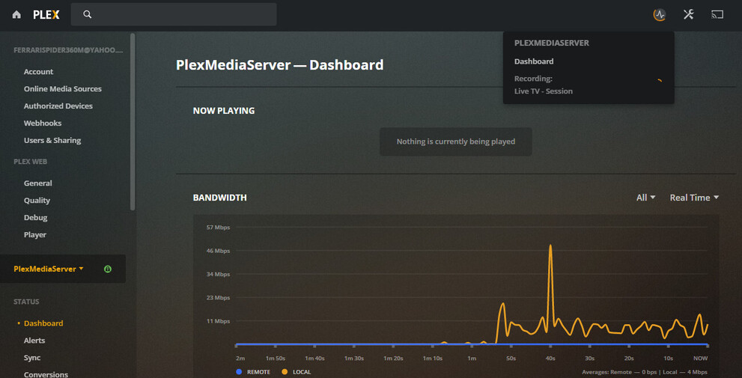This screenshot has width=742, height=378.
Task: Open Debug settings
Action: [35, 218]
